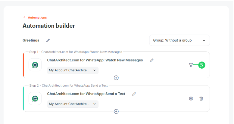
Task: Click pencil icon beside Watch New Messages title
Action: [x=151, y=60]
